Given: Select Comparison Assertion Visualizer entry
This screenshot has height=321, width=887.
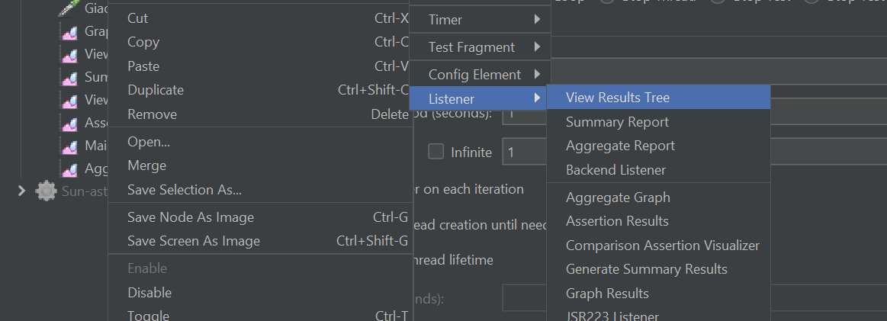Looking at the screenshot, I should [662, 246].
